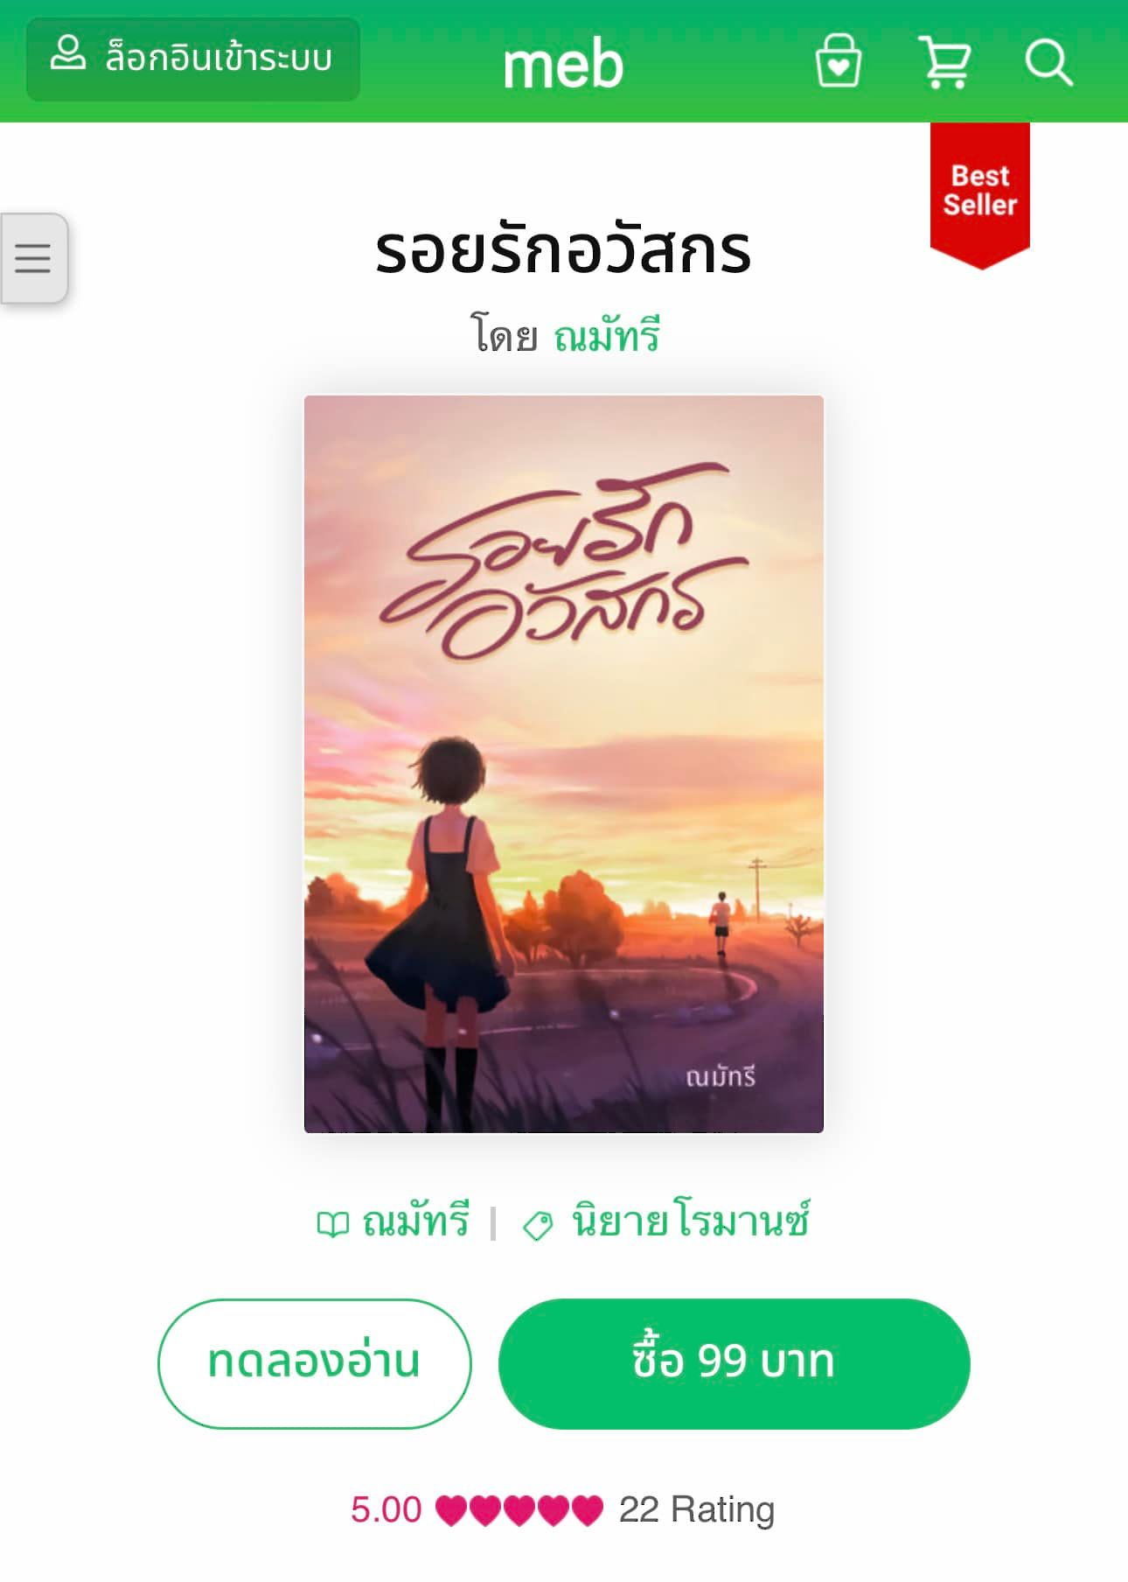Open นิยายโรมานซ์ category link
Screen dimensions: 1128x1582
[x=690, y=1221]
